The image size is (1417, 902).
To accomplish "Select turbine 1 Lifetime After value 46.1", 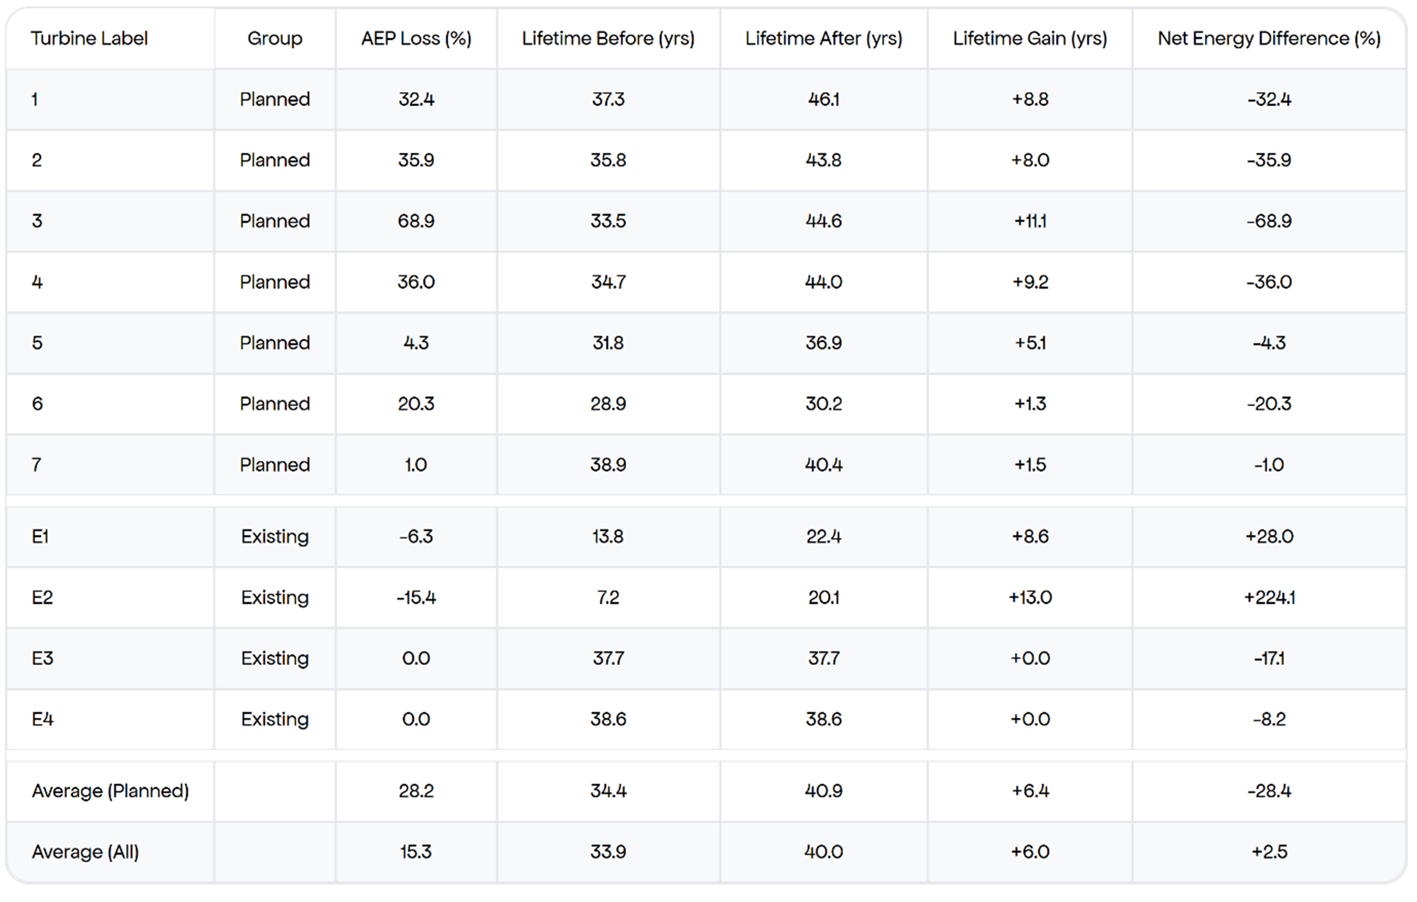I will [x=823, y=100].
